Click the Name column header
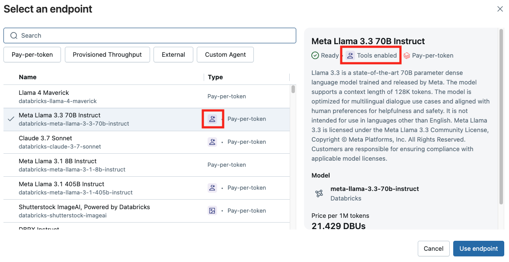Screen dimensions: 509x262 [28, 77]
